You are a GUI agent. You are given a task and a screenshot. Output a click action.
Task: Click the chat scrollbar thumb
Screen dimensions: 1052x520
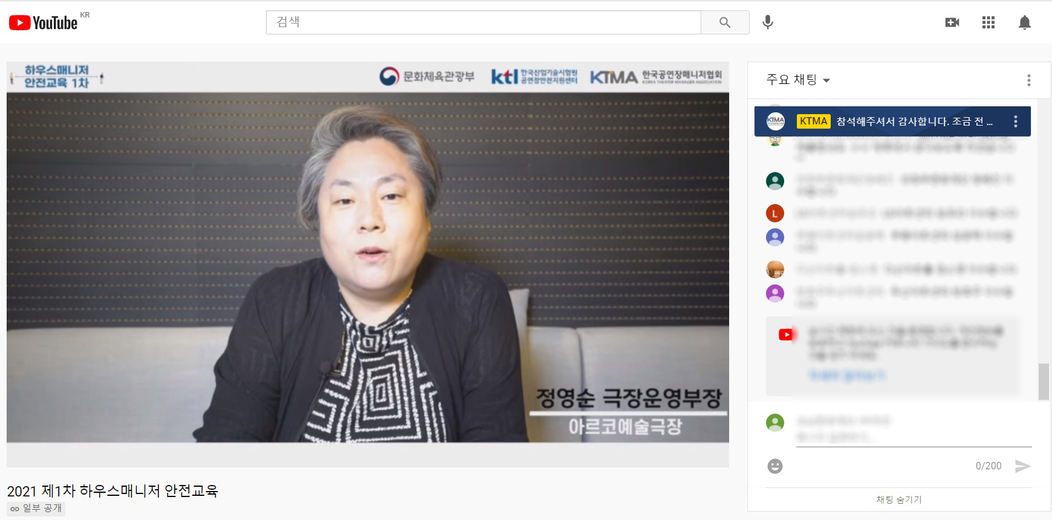[x=1044, y=382]
